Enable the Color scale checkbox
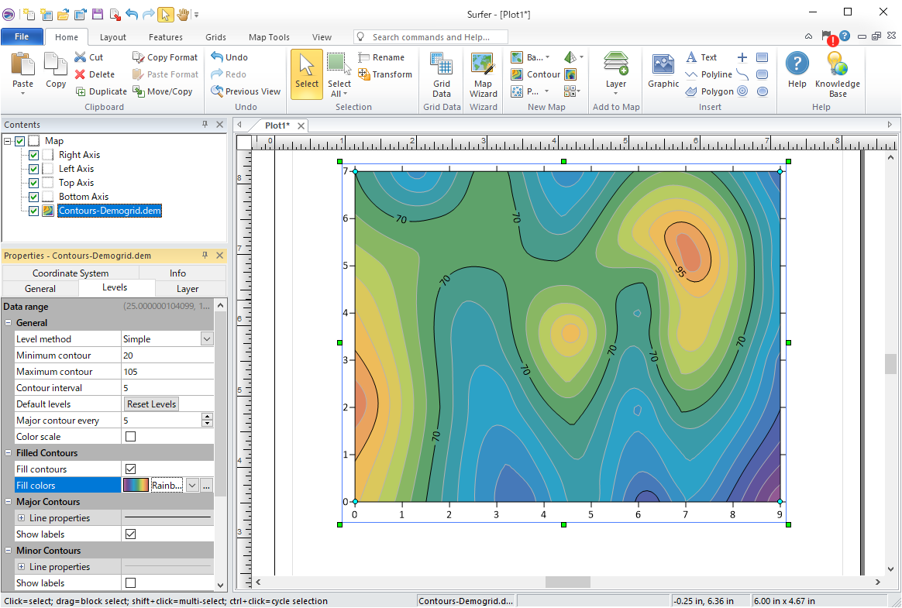 [130, 437]
